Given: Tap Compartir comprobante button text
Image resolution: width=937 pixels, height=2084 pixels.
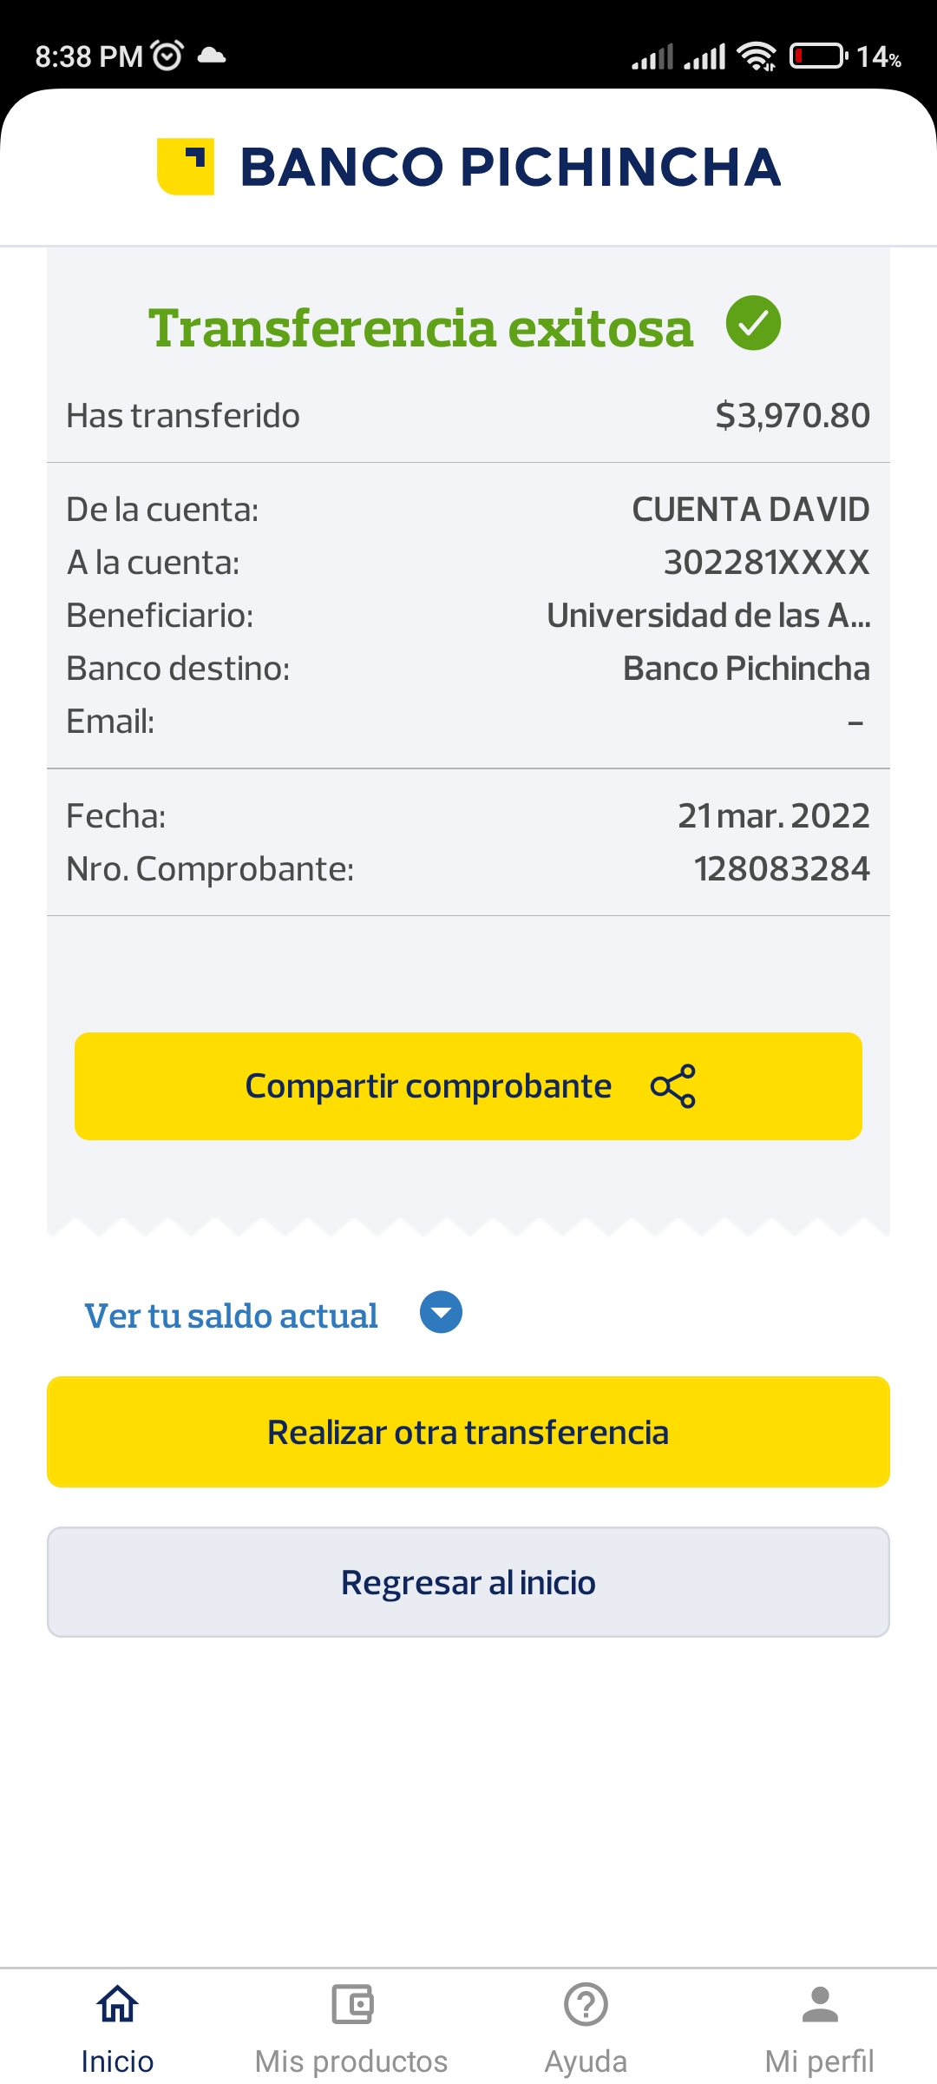Looking at the screenshot, I should tap(429, 1086).
